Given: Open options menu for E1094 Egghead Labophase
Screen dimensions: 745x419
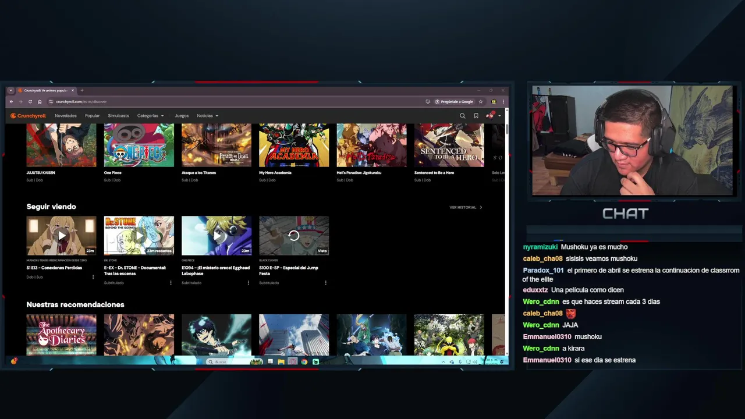Looking at the screenshot, I should coord(248,283).
